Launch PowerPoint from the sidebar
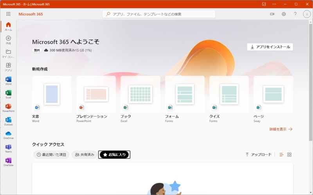This screenshot has height=195, width=313. (8, 108)
